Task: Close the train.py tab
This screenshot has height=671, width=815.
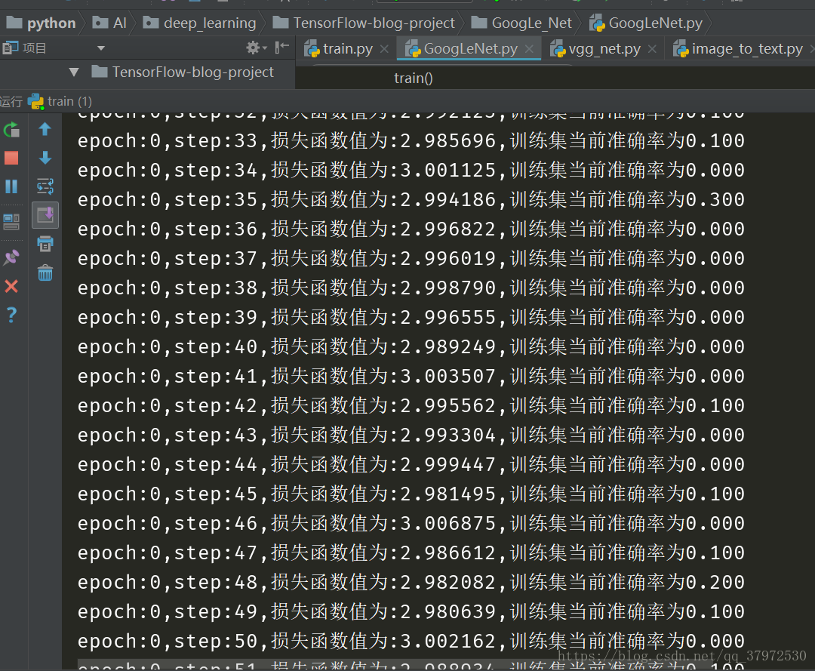Action: tap(384, 49)
